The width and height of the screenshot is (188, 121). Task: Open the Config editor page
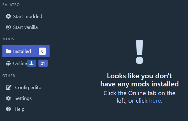(29, 88)
